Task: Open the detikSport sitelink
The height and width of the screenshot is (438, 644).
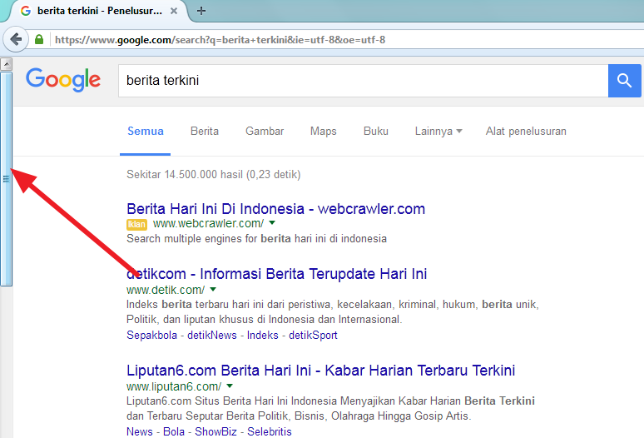Action: (313, 336)
